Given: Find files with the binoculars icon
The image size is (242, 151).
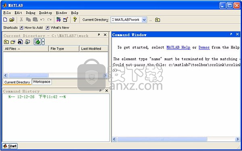Looking at the screenshot, I should point(20,42).
